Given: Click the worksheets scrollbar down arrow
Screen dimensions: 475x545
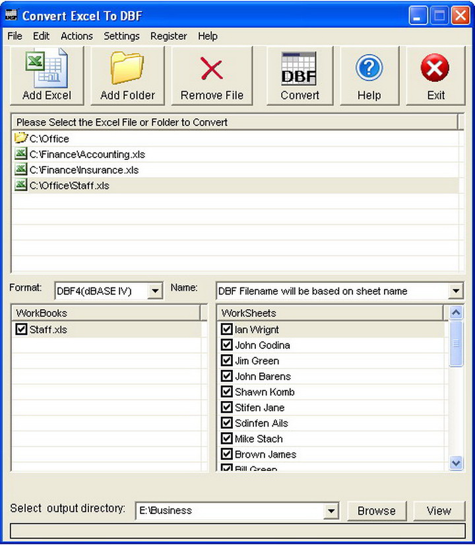Looking at the screenshot, I should pos(456,463).
